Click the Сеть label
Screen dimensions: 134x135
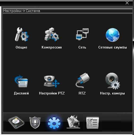[82, 47]
